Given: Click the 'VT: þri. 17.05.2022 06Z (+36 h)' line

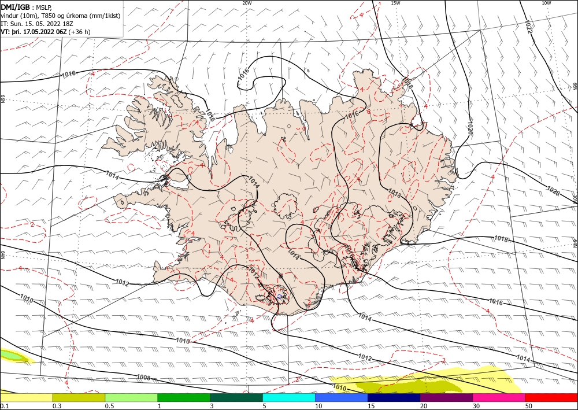Looking at the screenshot, I should click(x=45, y=32).
